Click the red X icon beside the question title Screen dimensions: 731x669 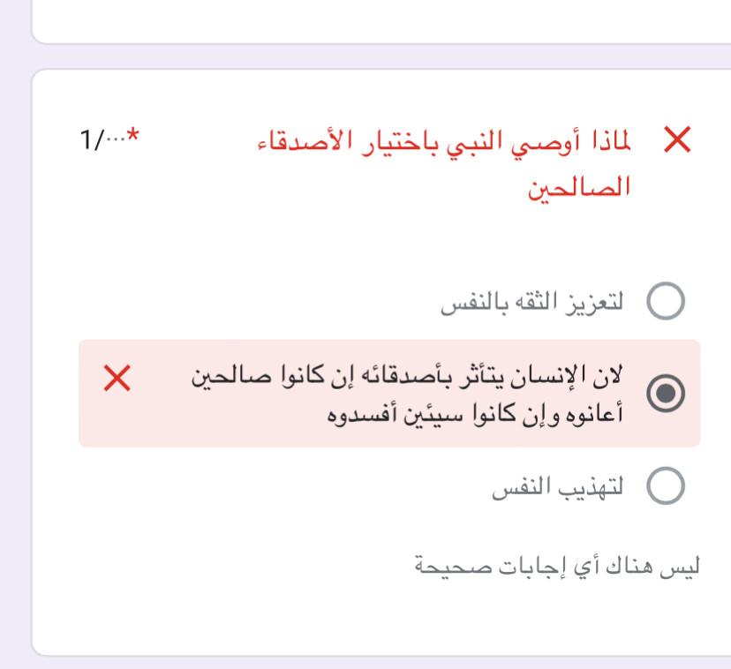(x=677, y=140)
